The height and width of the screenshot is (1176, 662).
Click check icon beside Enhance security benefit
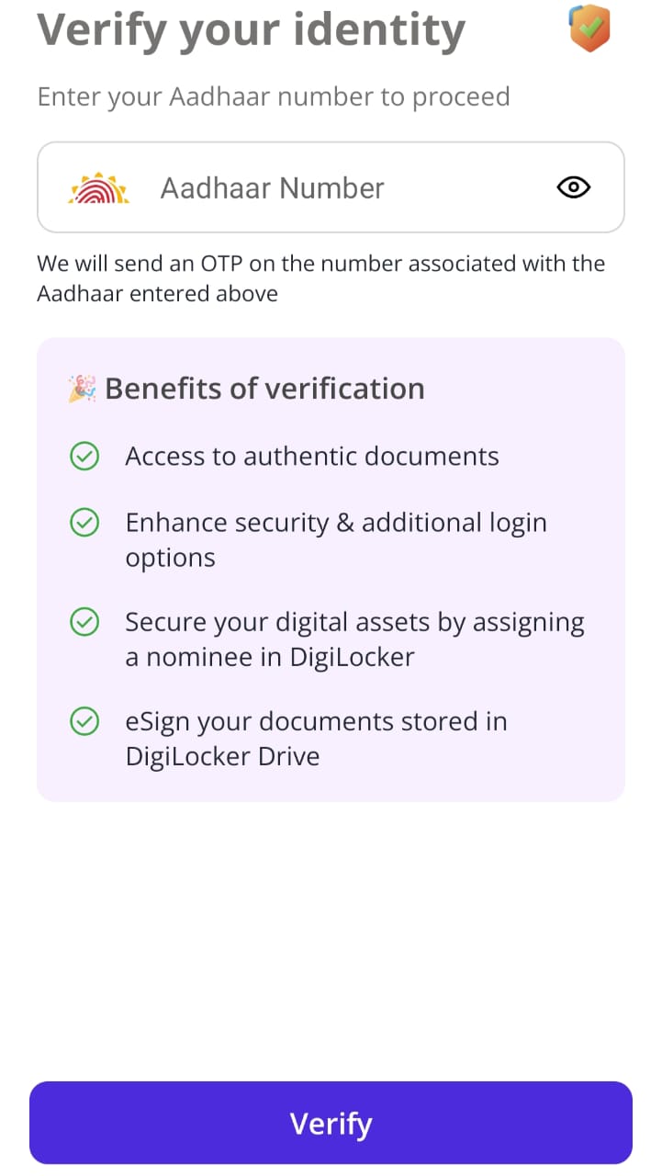coord(84,523)
